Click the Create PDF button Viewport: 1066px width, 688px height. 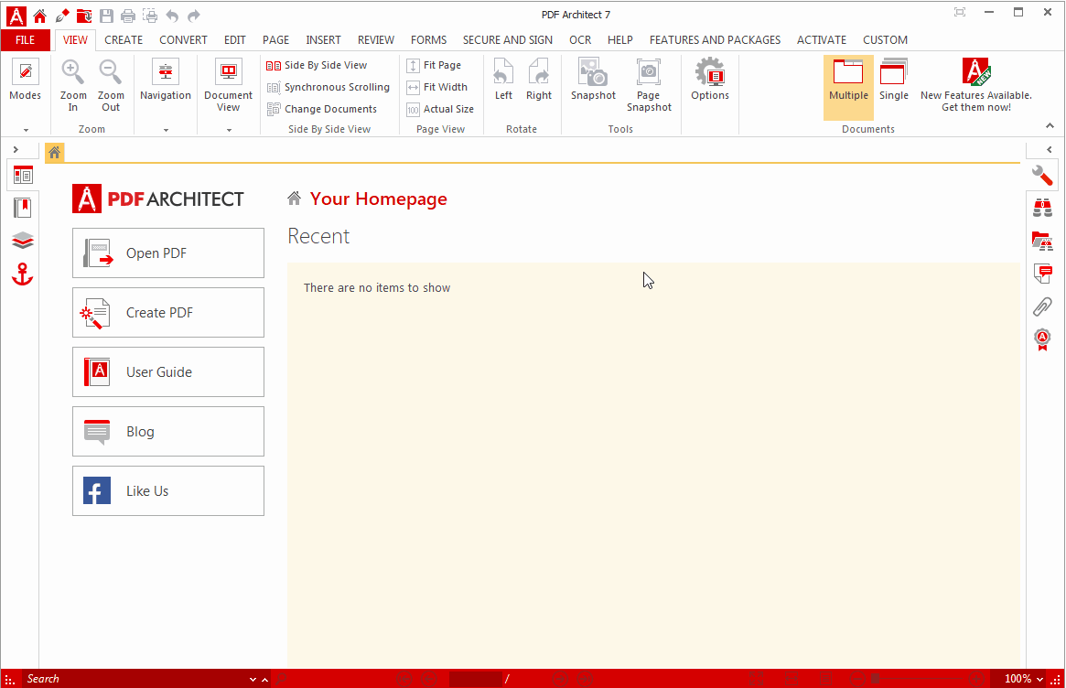pos(168,313)
